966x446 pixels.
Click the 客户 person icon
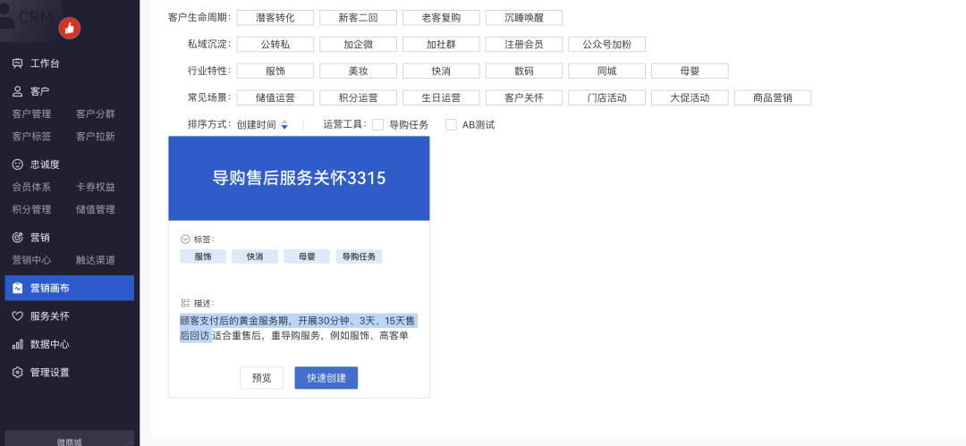coord(17,91)
